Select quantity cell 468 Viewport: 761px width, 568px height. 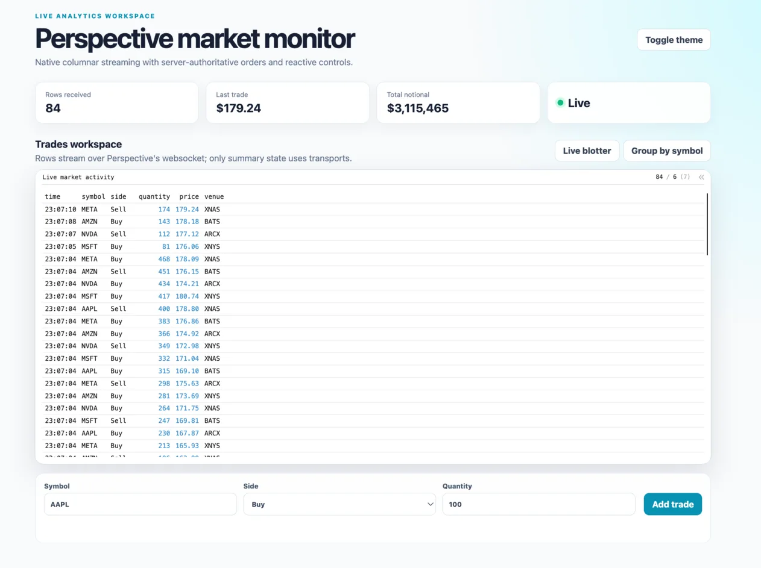[164, 259]
